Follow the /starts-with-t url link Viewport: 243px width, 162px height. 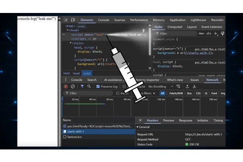click(198, 53)
